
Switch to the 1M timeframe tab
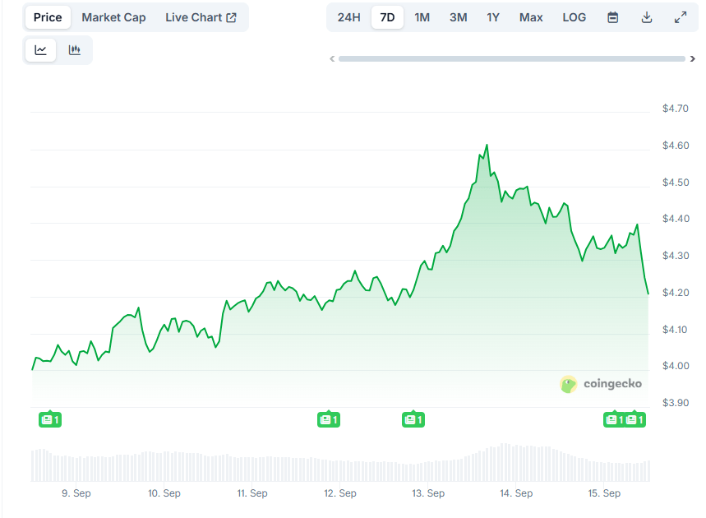(x=422, y=16)
